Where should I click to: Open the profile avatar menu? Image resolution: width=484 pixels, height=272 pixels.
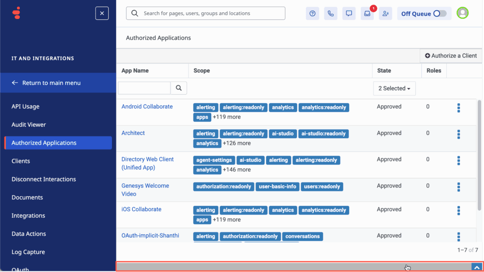pyautogui.click(x=462, y=13)
